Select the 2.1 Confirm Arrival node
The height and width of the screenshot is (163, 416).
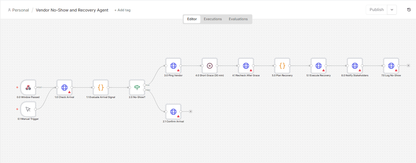[x=173, y=112]
